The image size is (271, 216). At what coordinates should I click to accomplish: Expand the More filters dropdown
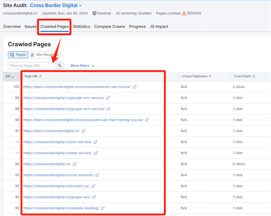82,66
